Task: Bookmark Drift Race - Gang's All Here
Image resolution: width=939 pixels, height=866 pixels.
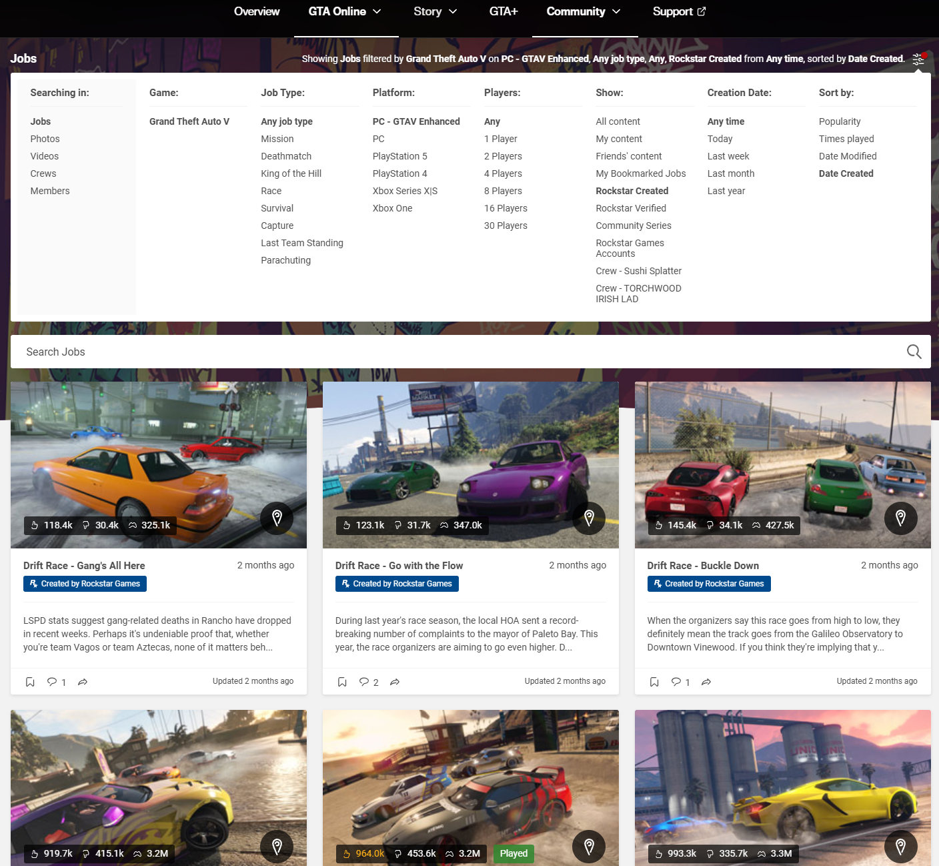Action: [x=30, y=682]
